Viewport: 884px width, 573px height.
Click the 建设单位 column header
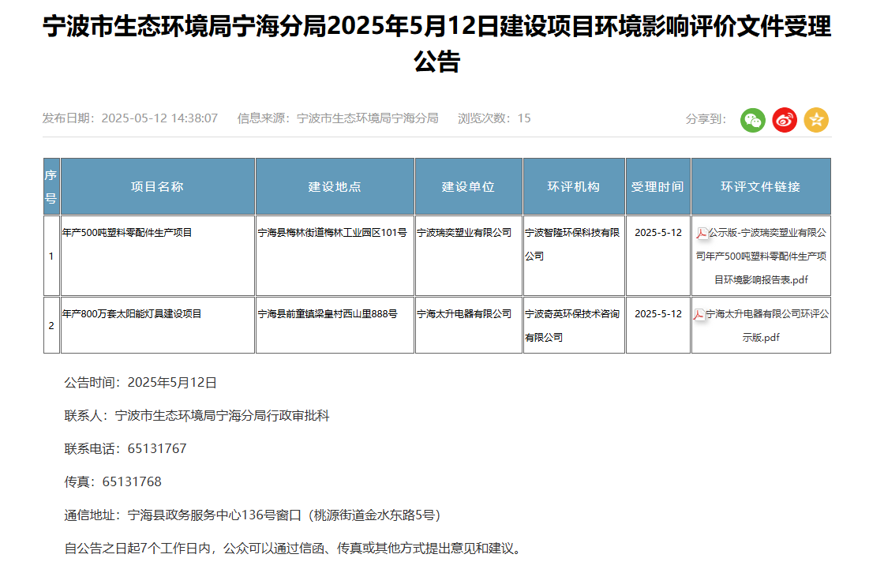(469, 187)
